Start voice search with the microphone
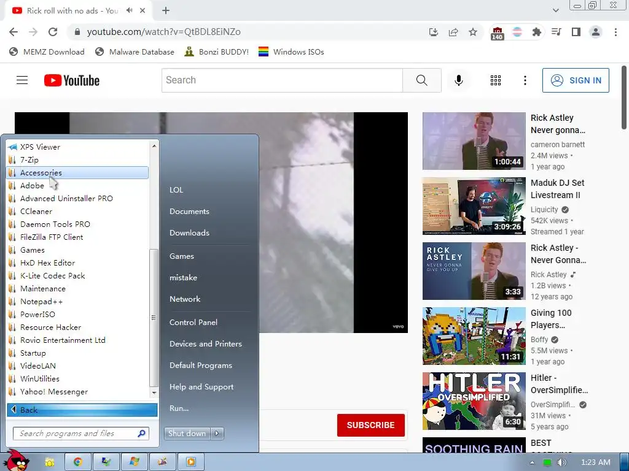Viewport: 629px width, 471px height. pos(458,80)
